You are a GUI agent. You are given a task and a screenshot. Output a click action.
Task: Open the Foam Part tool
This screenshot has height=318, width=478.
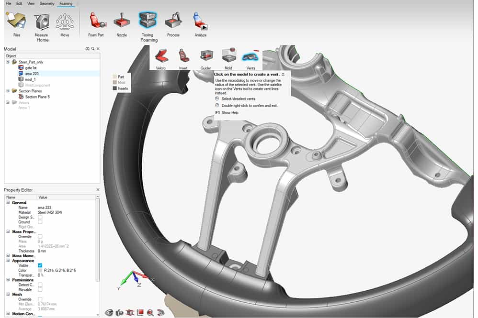(x=96, y=22)
